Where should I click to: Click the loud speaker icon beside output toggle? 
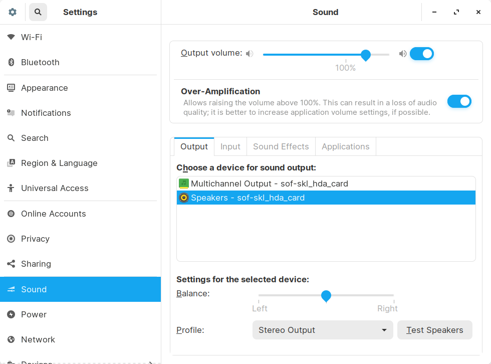click(403, 54)
